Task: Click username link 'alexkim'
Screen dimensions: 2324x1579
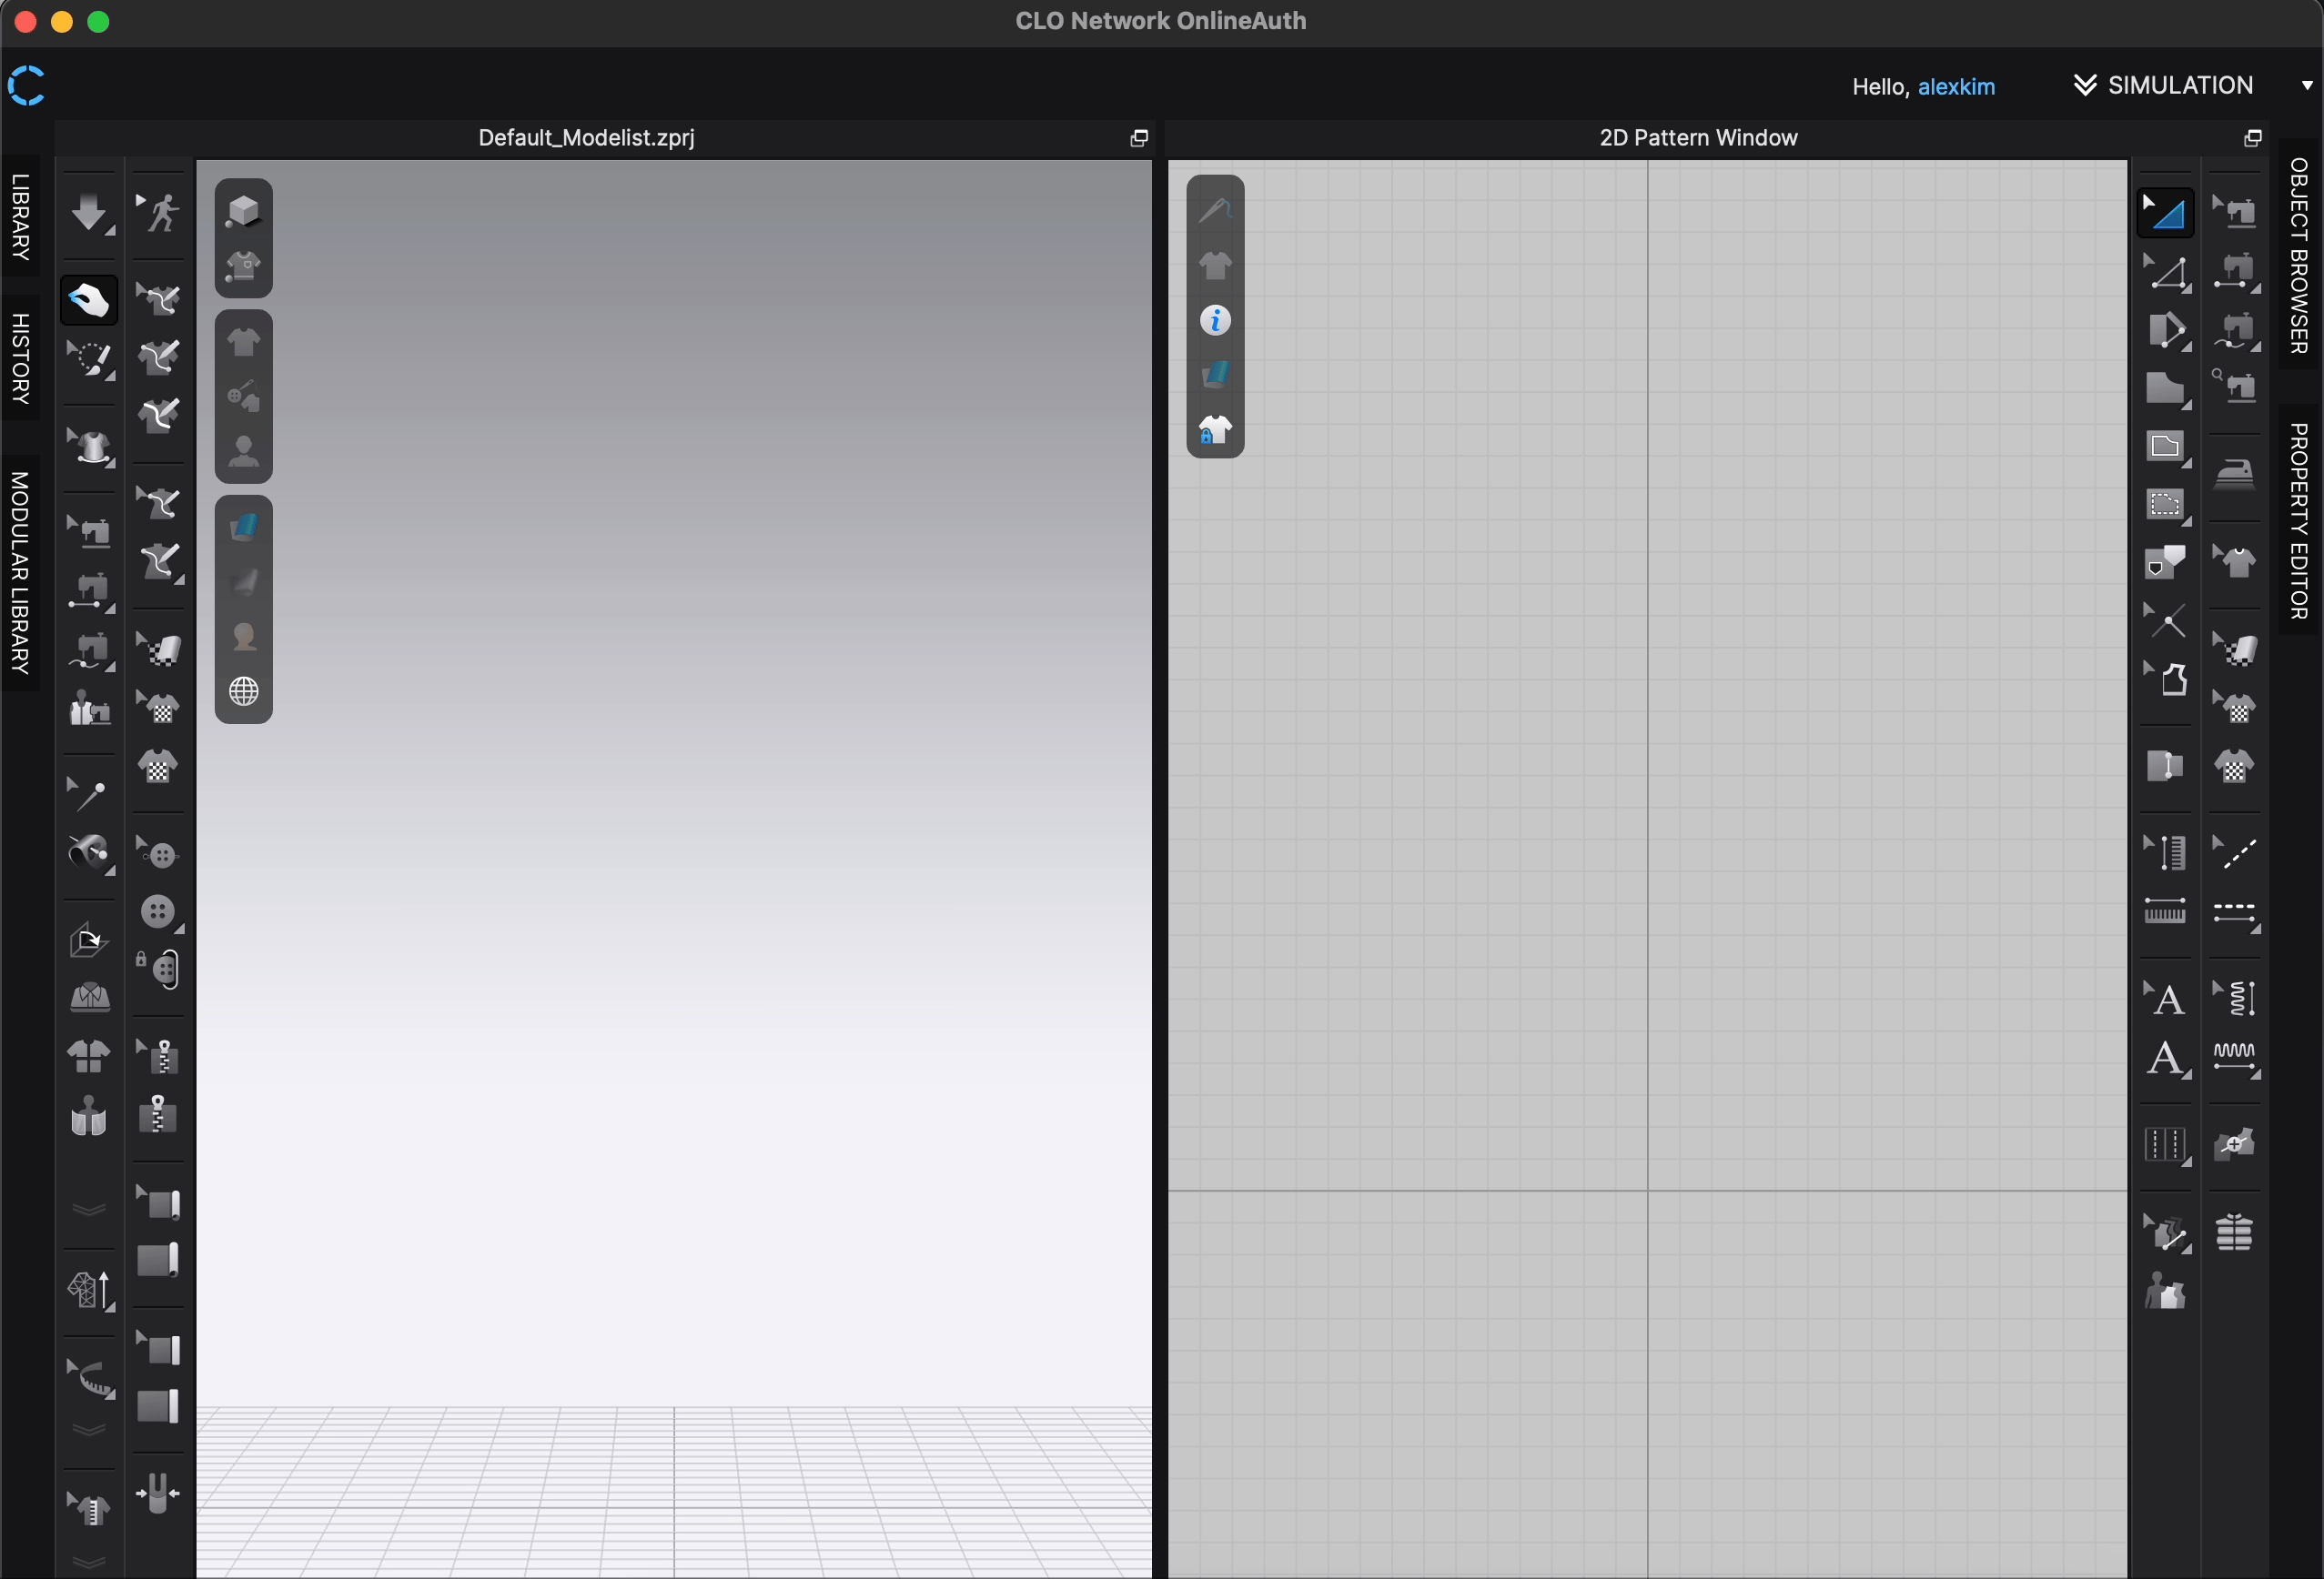Action: (x=1957, y=83)
